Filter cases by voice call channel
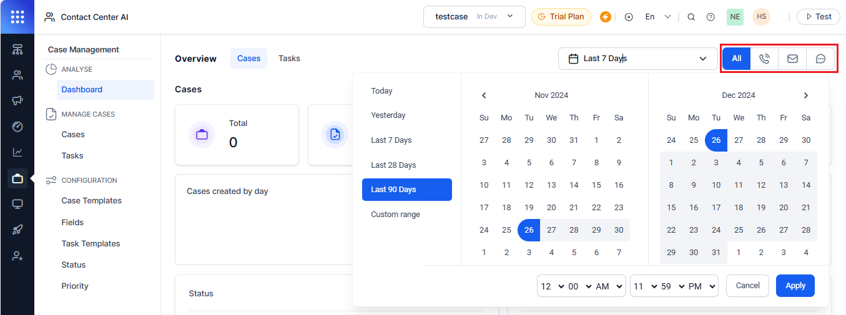This screenshot has height=315, width=846. 764,59
